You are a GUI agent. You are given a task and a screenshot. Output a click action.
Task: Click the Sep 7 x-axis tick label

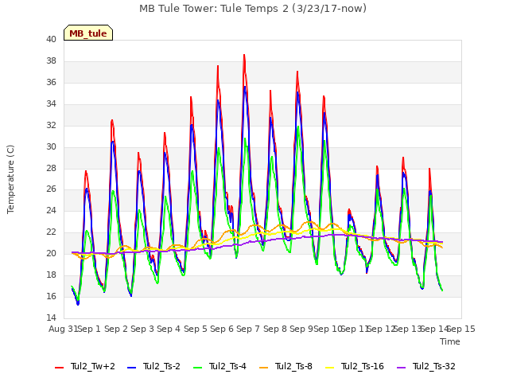pyautogui.click(x=248, y=329)
